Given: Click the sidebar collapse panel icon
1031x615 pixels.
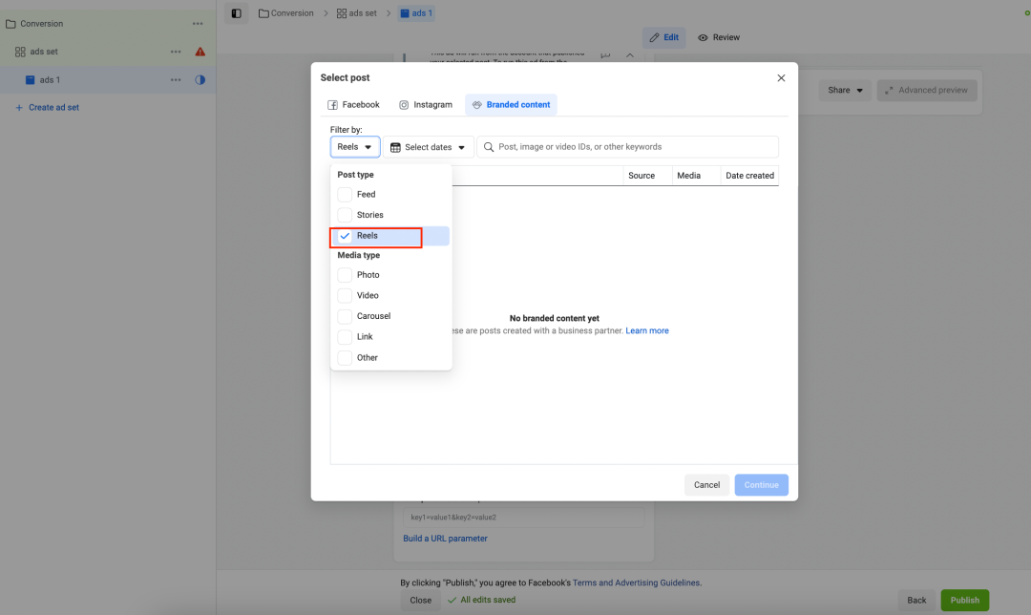Looking at the screenshot, I should pyautogui.click(x=237, y=13).
